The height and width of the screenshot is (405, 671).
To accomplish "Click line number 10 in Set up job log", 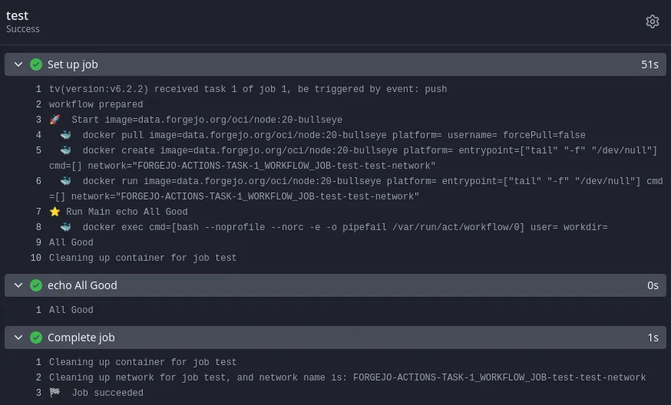I will pos(35,258).
